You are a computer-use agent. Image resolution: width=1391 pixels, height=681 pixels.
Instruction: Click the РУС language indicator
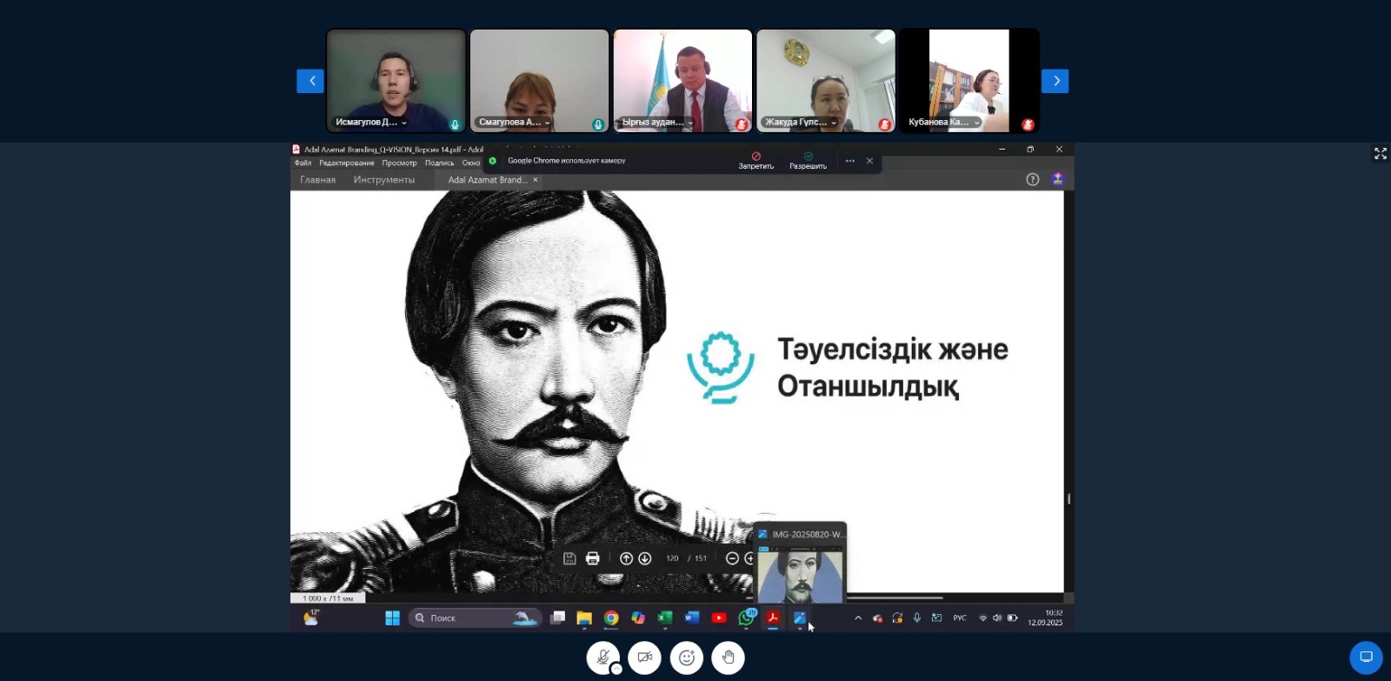coord(960,618)
